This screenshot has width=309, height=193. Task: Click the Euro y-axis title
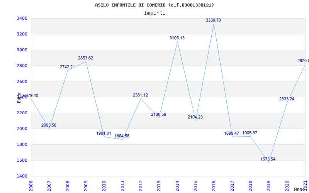19,98
